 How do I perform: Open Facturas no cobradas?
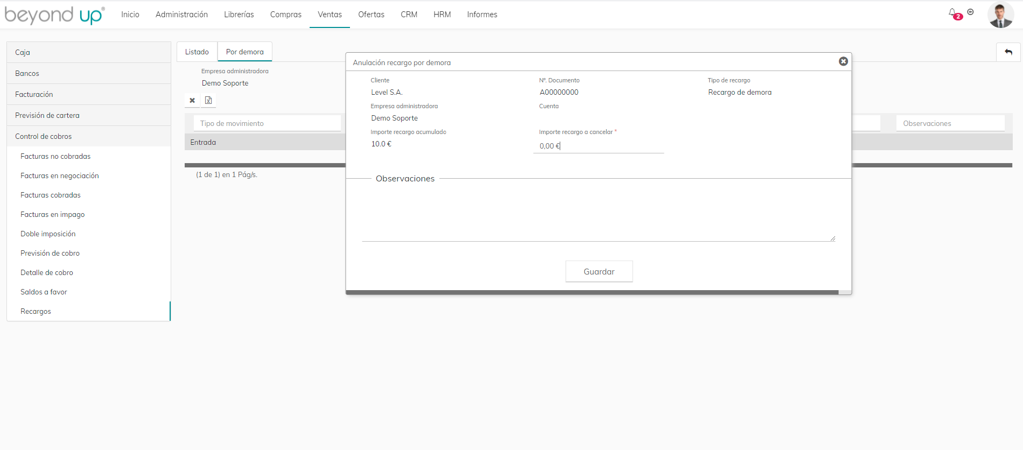click(89, 156)
